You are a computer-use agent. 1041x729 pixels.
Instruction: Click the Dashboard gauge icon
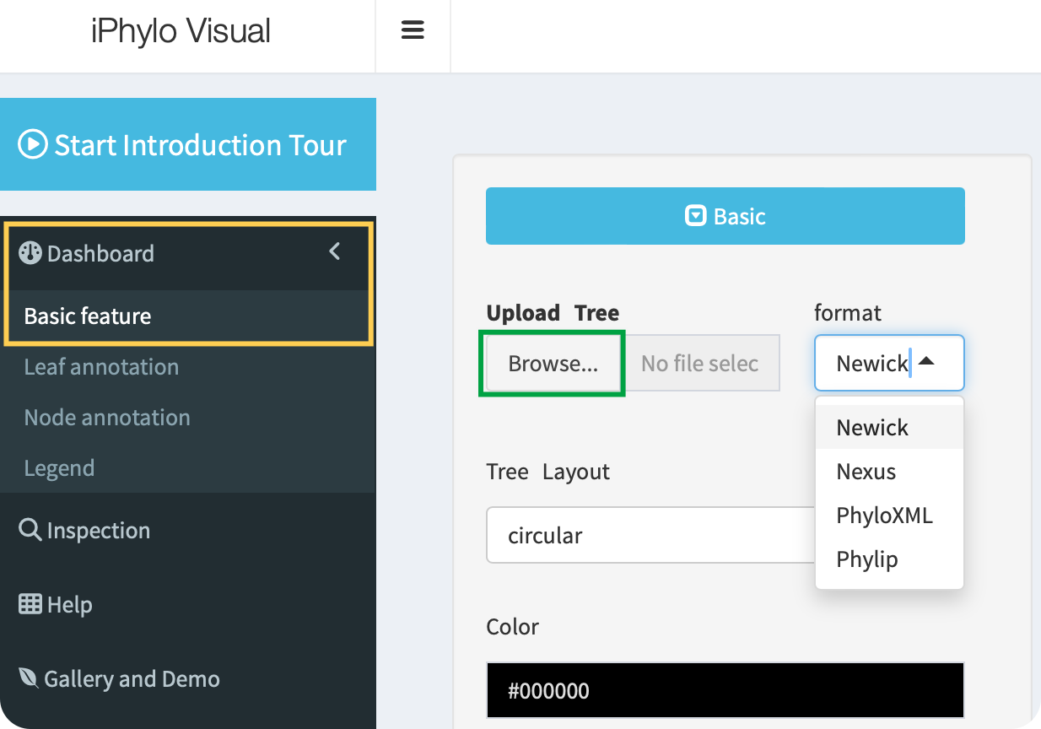(30, 253)
